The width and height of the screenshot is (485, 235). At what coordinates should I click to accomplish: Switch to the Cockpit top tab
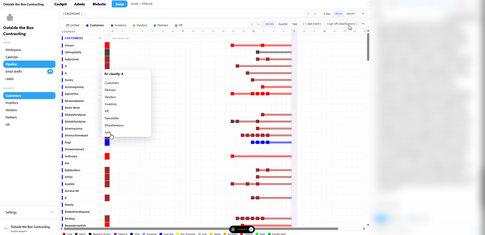pos(61,4)
